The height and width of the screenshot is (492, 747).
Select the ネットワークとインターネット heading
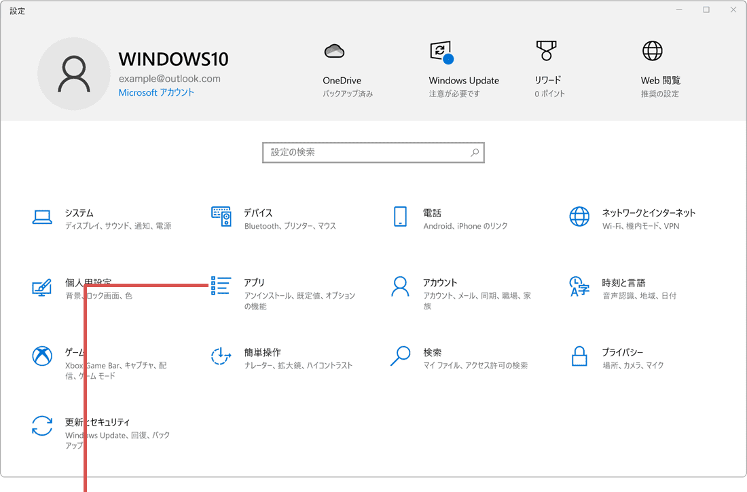pos(649,213)
